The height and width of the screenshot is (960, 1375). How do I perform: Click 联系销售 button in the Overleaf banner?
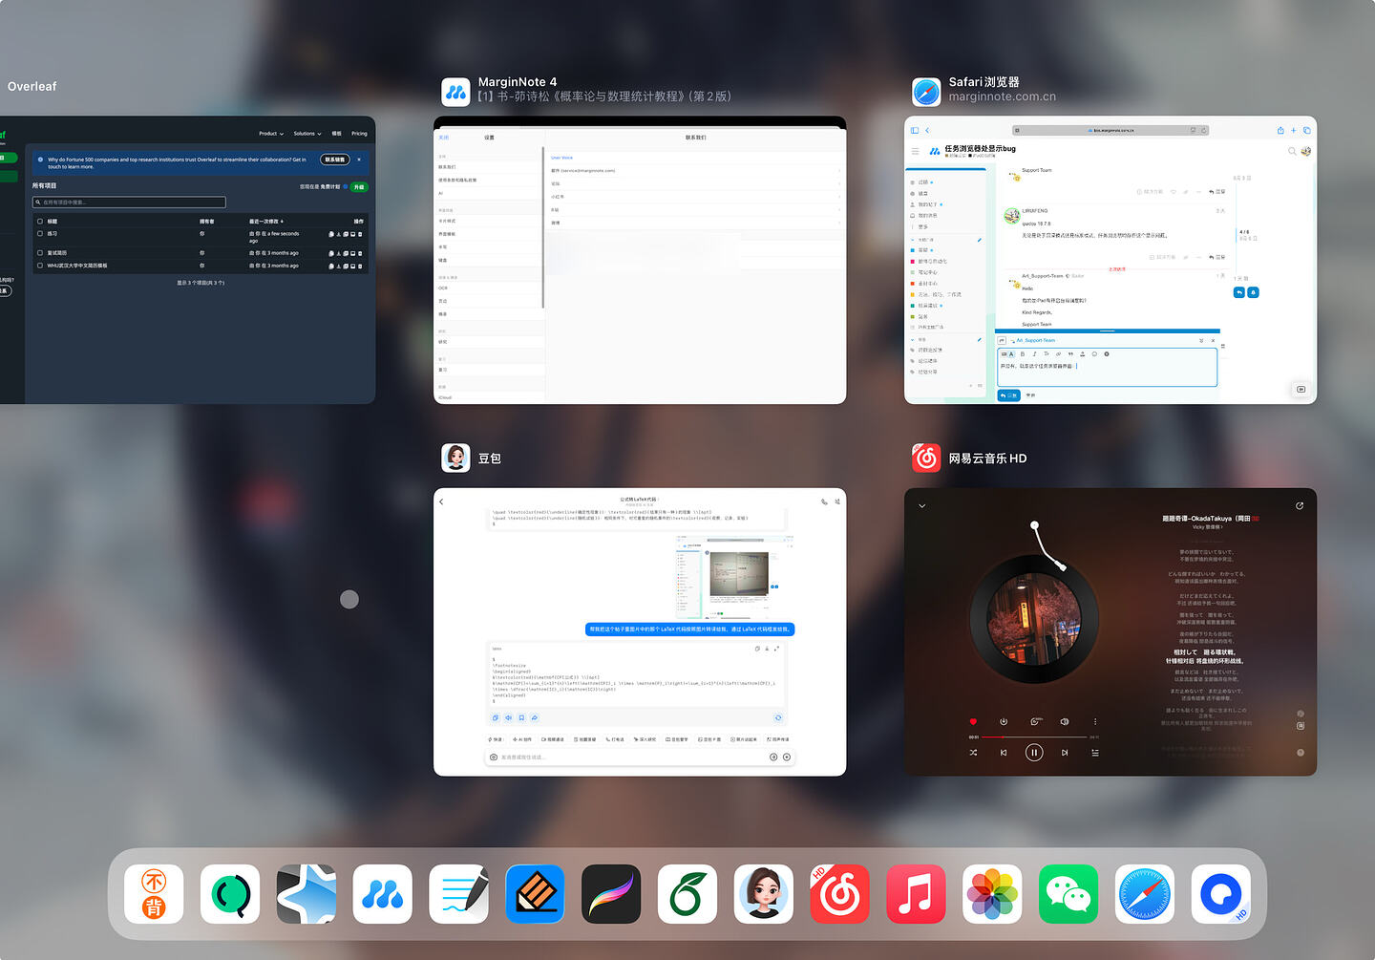click(334, 160)
